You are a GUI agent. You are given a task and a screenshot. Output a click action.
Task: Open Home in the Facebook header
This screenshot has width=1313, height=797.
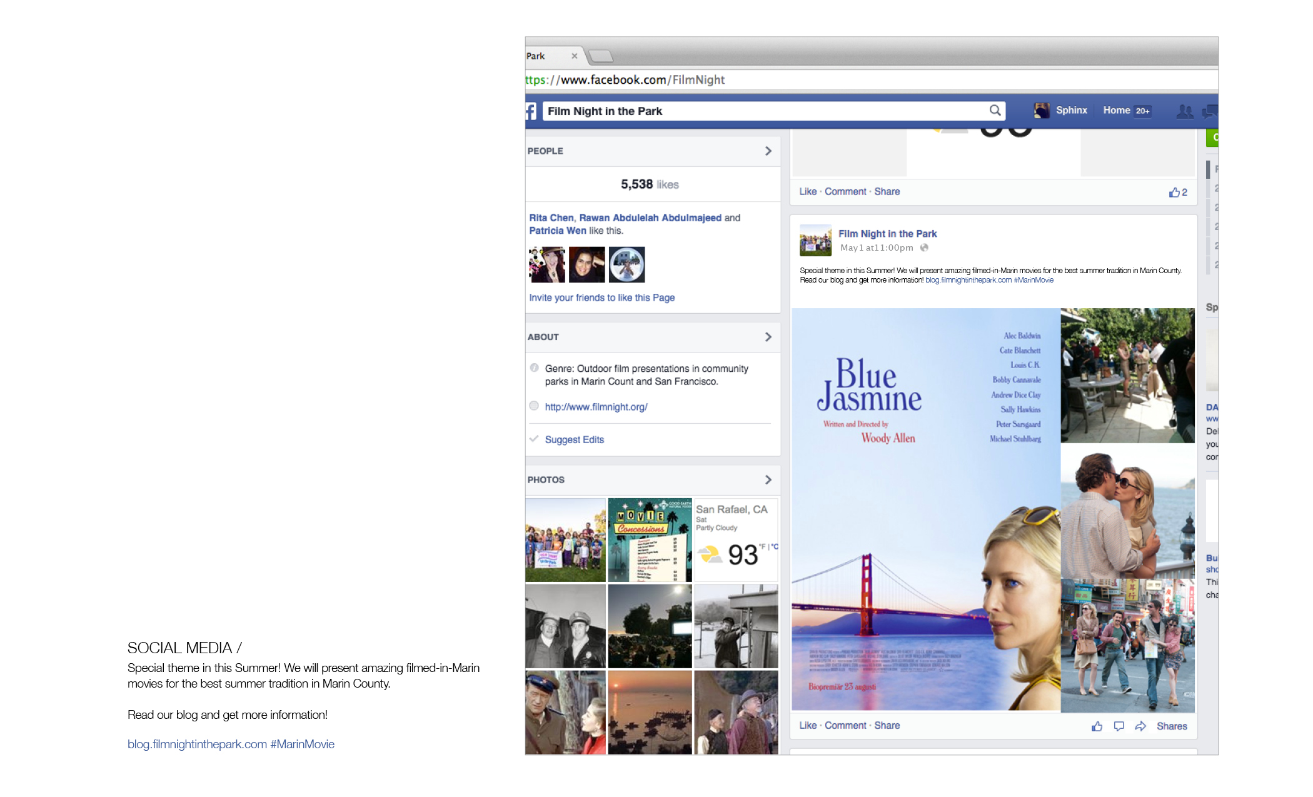pos(1116,110)
